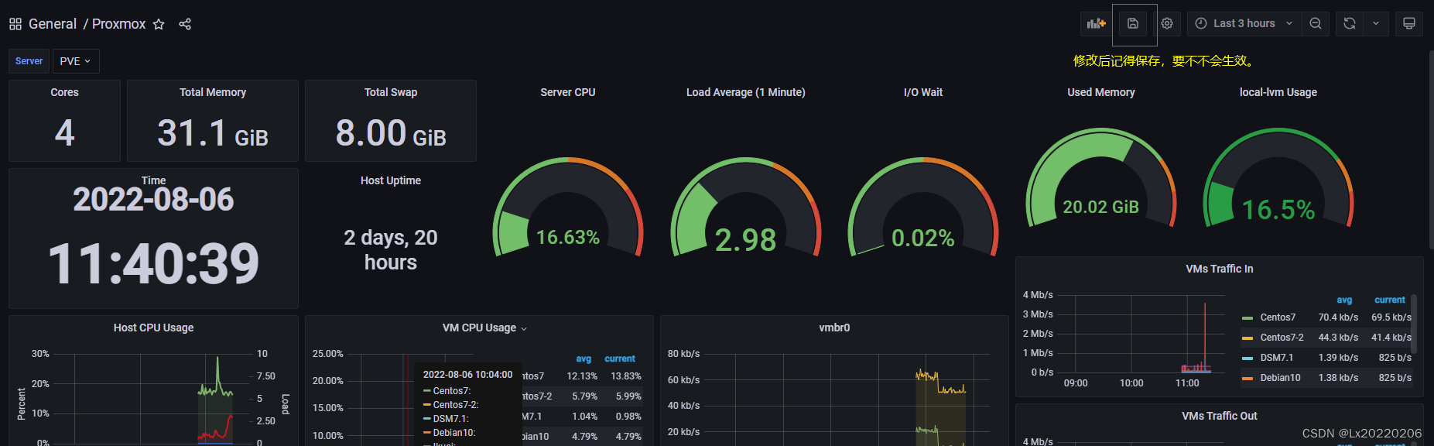This screenshot has width=1434, height=446.
Task: Click the 2022-08-06 date display
Action: pyautogui.click(x=153, y=200)
